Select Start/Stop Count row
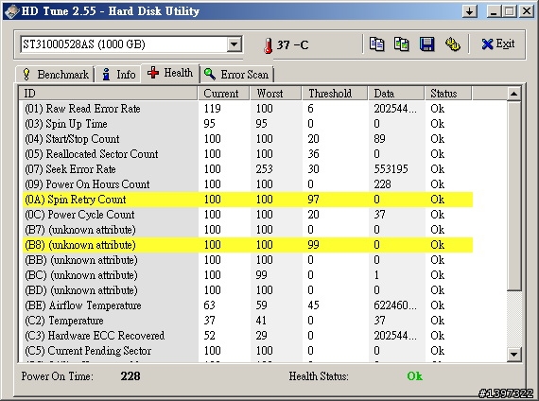 click(248, 139)
